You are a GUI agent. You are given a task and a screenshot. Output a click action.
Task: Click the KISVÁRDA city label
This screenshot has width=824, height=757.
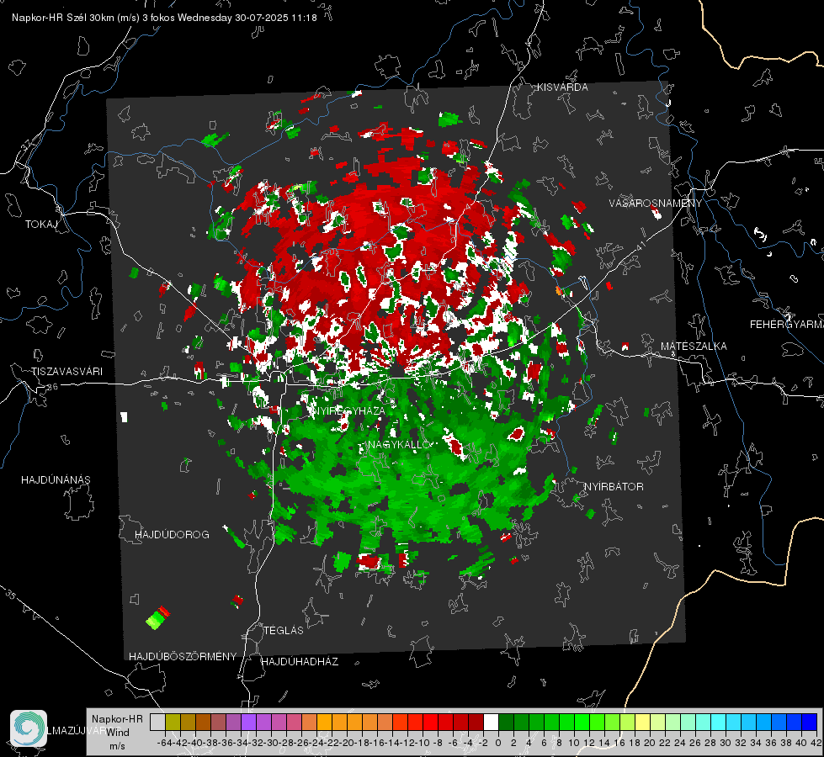562,87
